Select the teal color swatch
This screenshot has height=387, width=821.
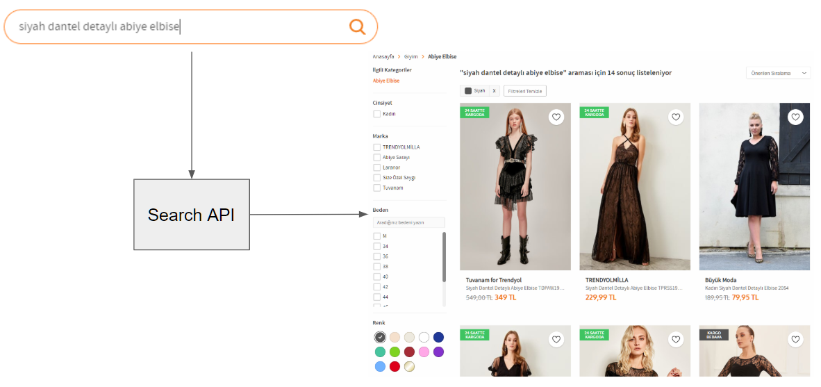[380, 352]
